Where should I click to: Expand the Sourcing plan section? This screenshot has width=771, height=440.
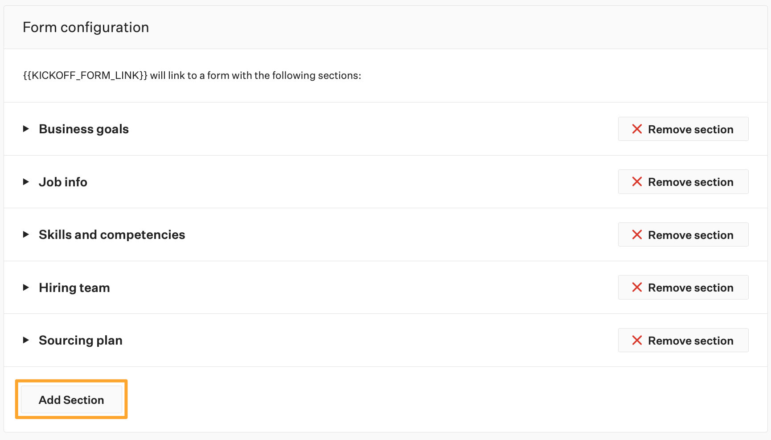tap(26, 340)
